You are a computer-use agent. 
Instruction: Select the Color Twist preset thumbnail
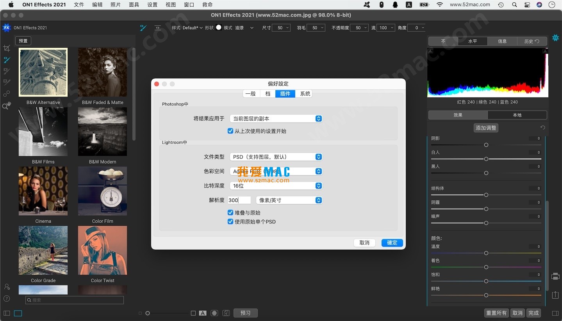tap(102, 250)
